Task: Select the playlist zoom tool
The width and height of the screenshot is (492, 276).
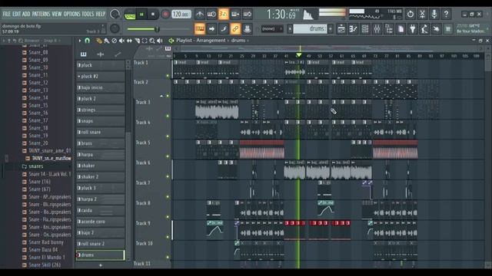Action: pyautogui.click(x=152, y=41)
